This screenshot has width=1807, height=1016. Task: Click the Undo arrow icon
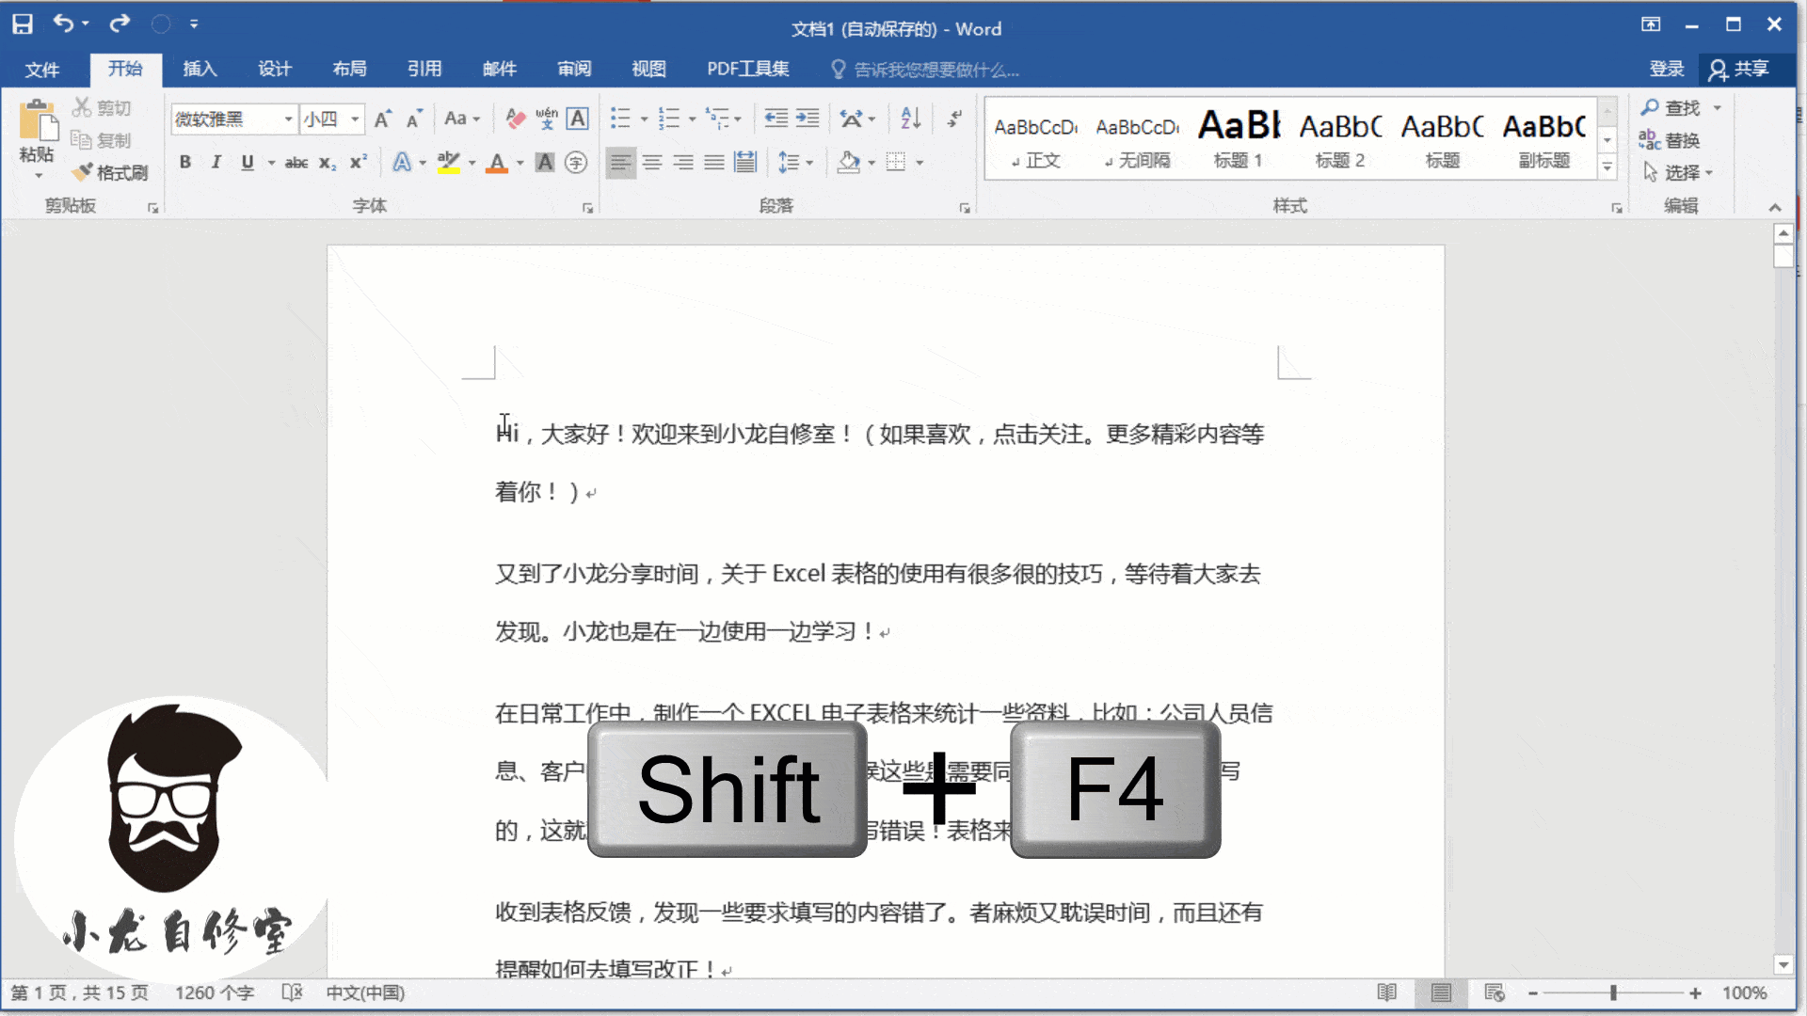[63, 23]
